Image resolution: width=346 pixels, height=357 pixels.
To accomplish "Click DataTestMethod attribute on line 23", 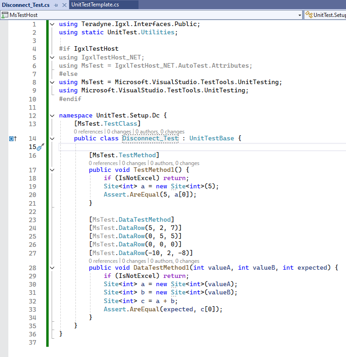I will point(144,220).
